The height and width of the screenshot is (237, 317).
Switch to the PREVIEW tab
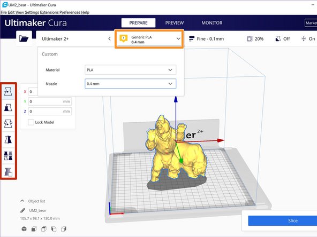[x=175, y=23]
